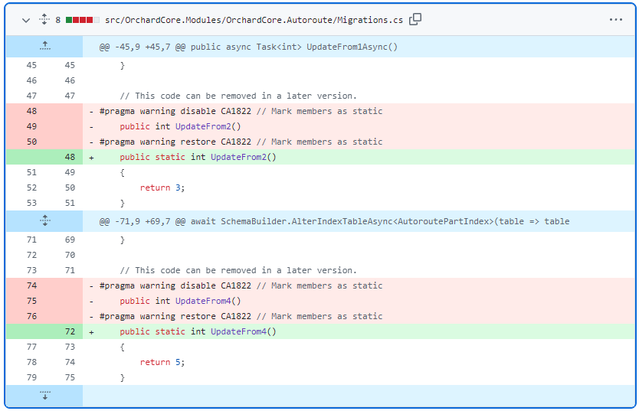
Task: Collapse the Migrations.cs file diff
Action: 26,20
